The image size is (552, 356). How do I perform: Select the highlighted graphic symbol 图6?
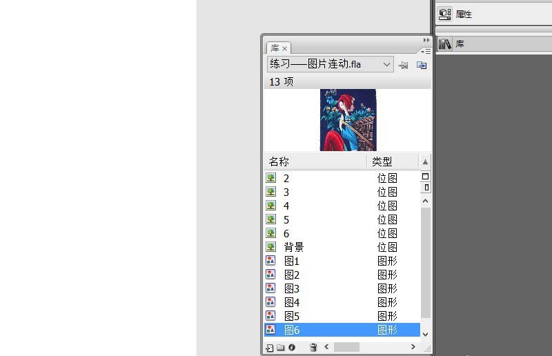point(342,330)
